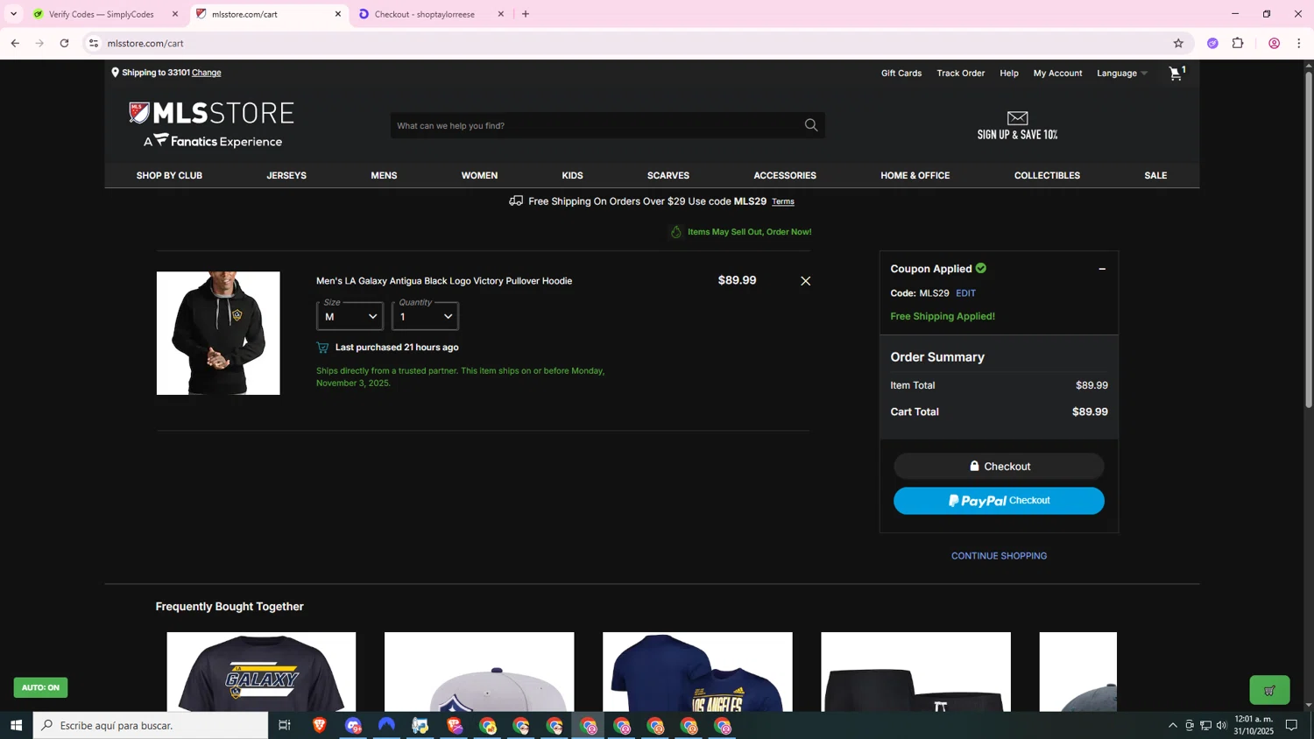Click the search magnifier icon

click(x=811, y=125)
